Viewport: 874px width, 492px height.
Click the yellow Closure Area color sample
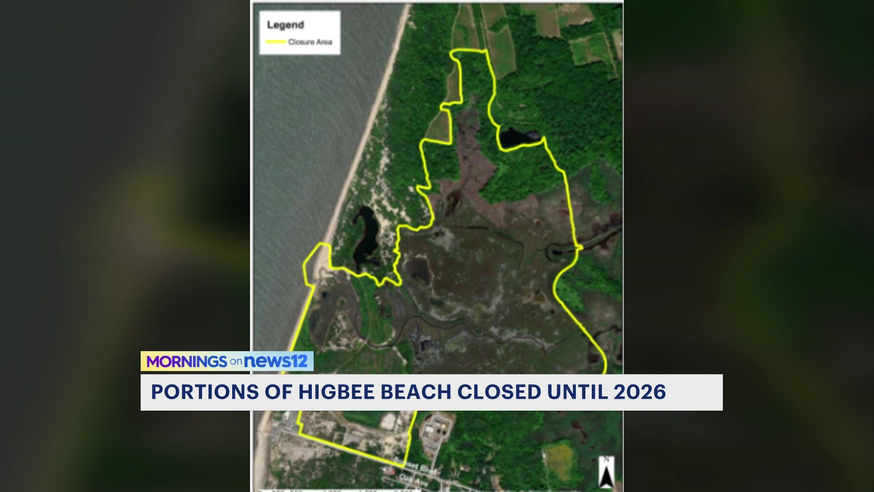coord(277,42)
